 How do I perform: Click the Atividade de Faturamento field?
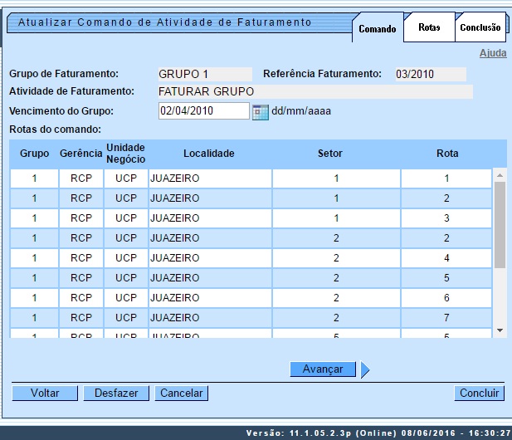pos(315,91)
